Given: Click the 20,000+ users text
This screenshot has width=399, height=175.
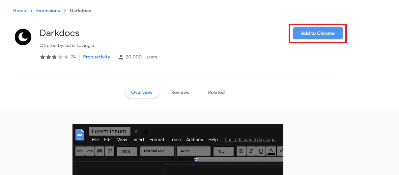Looking at the screenshot, I should click(x=141, y=57).
